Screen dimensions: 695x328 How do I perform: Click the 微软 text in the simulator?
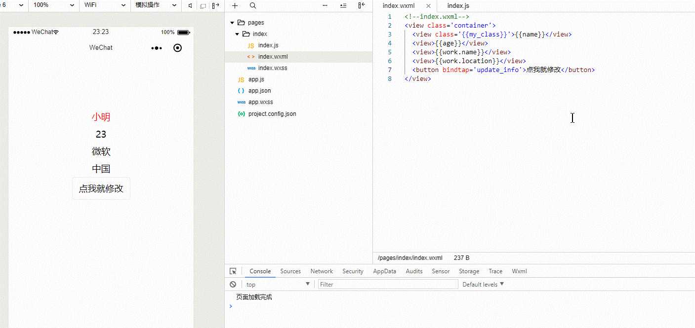tap(101, 151)
